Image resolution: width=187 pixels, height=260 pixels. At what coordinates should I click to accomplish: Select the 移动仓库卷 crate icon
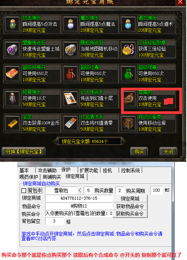(x=128, y=123)
